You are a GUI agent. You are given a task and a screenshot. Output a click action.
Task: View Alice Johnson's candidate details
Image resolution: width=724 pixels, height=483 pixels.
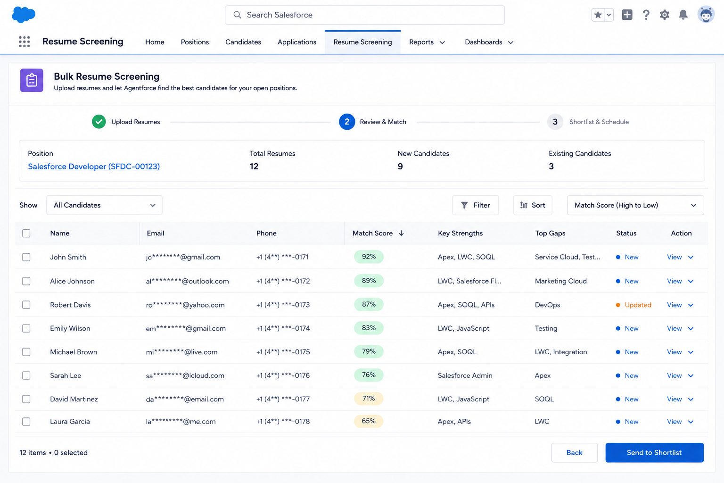[x=674, y=281]
